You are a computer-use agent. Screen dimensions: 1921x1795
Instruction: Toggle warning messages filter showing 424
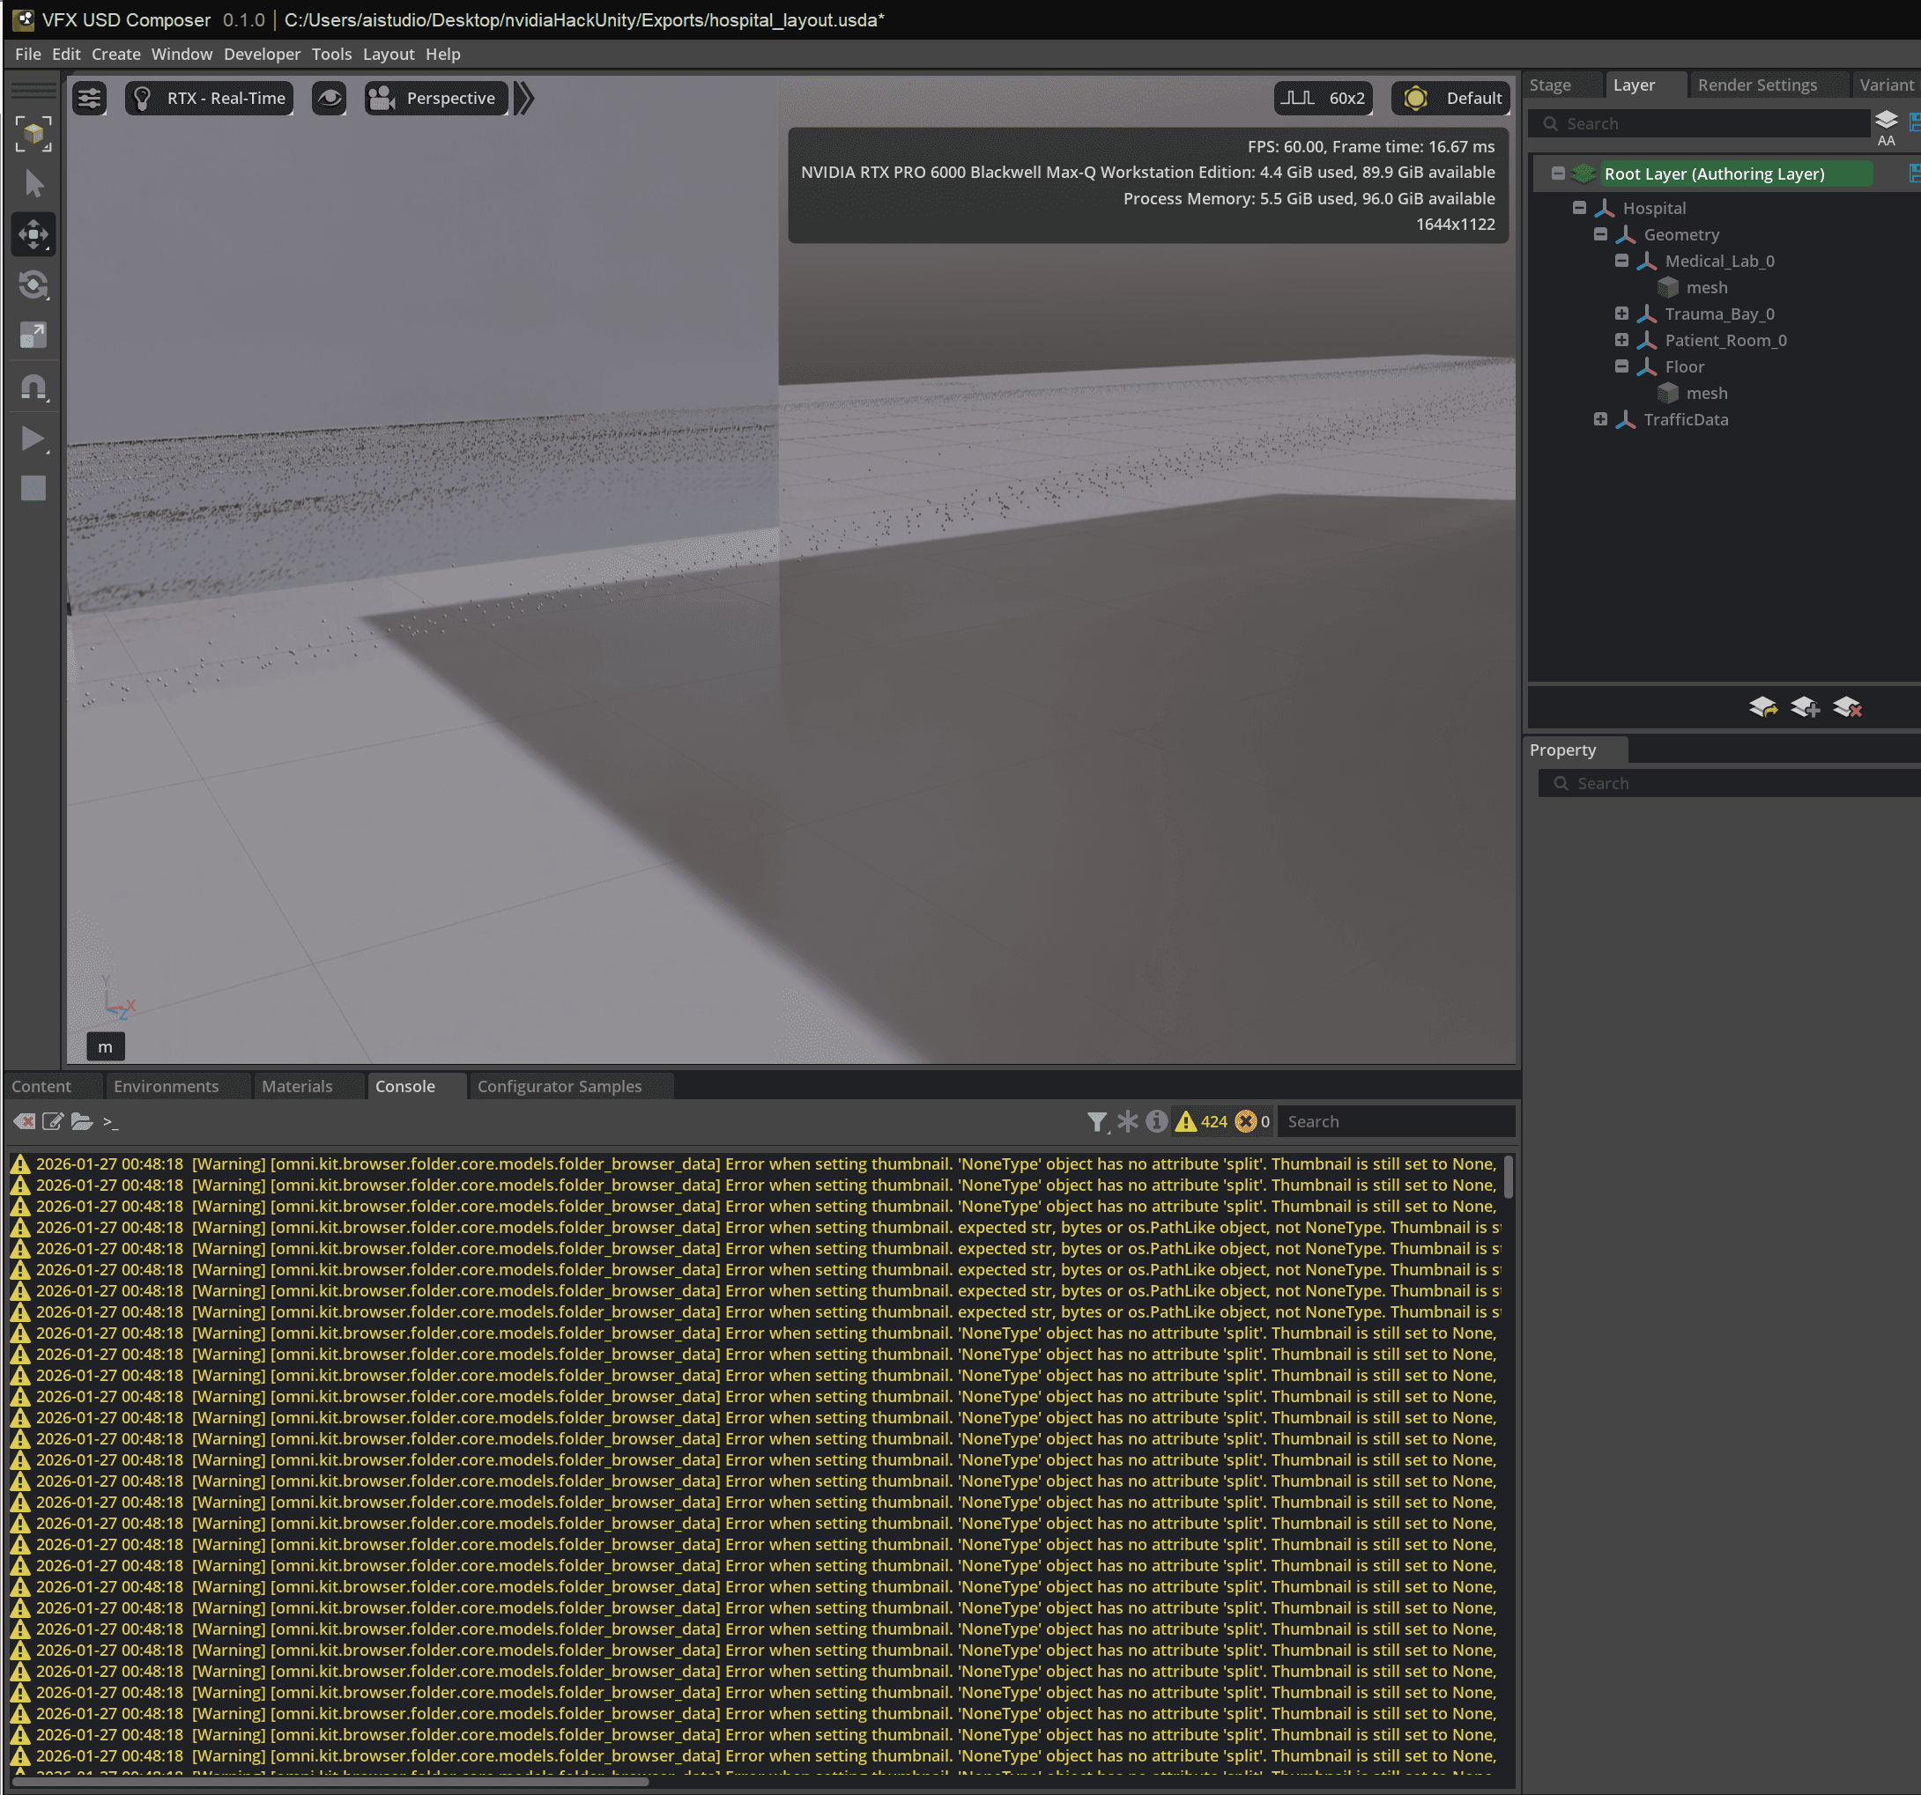[x=1201, y=1121]
